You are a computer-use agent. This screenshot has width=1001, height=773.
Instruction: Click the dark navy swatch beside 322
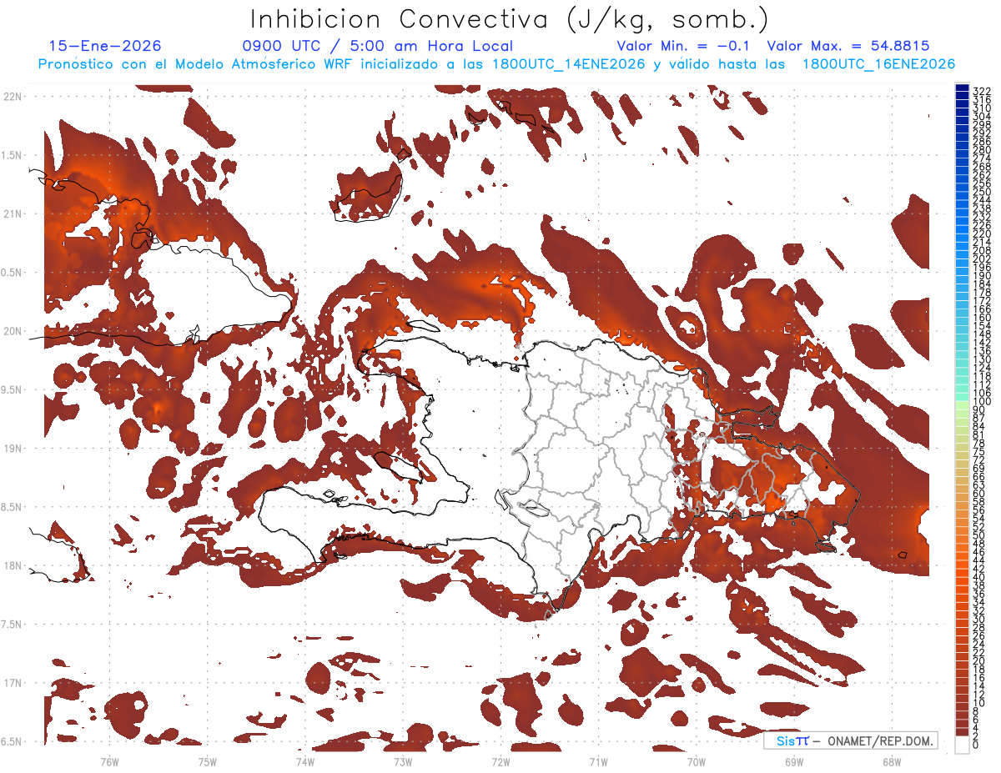963,88
